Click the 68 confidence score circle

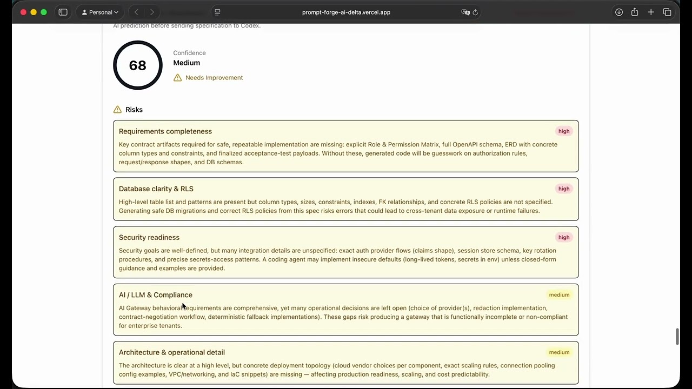click(x=138, y=65)
